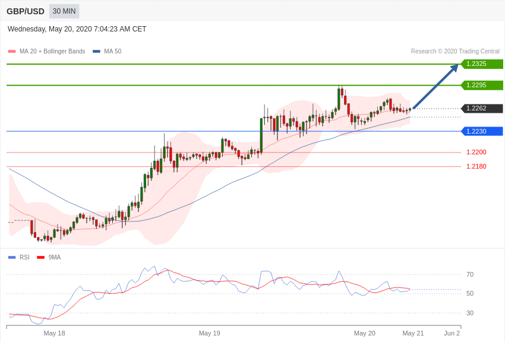505x342 pixels.
Task: Click the 9MA legend label
Action: [x=55, y=257]
